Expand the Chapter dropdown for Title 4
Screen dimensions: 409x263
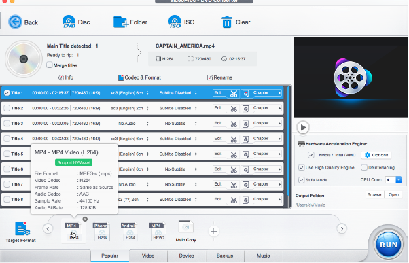[x=280, y=139]
